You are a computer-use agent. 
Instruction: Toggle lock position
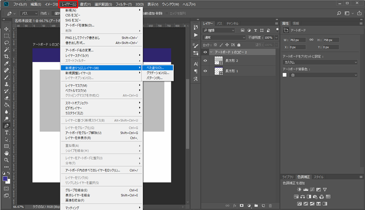227,45
